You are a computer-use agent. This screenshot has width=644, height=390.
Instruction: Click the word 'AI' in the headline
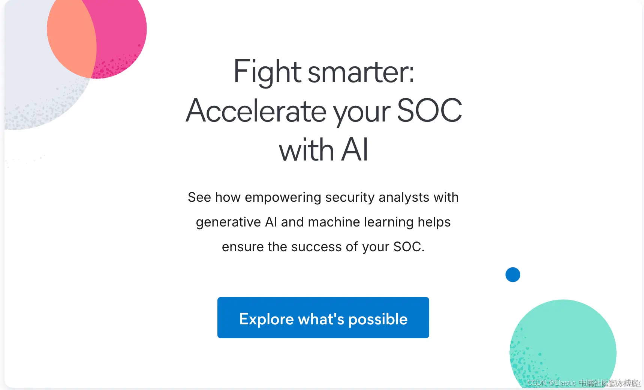355,150
